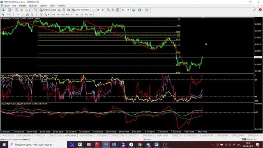This screenshot has height=148, width=263.
Task: Open the Файл menu
Action: [x=7, y=6]
